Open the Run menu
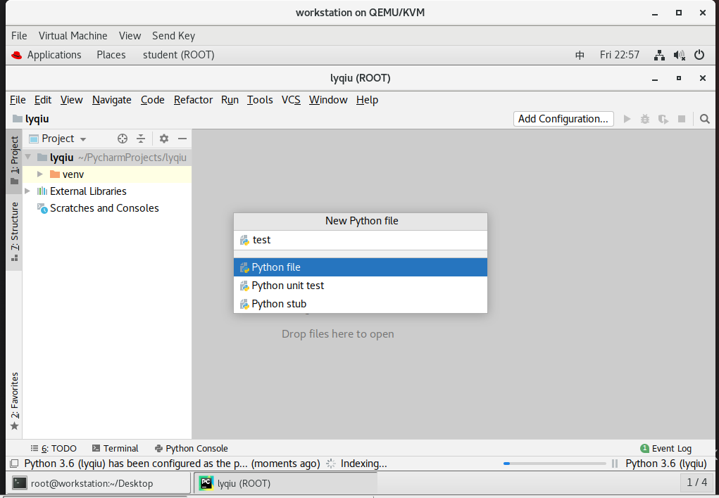719x498 pixels. [x=230, y=100]
